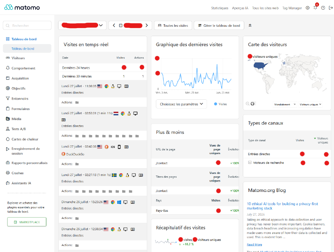
Task: Click zoom-out icon on visitor map
Action: tap(247, 104)
